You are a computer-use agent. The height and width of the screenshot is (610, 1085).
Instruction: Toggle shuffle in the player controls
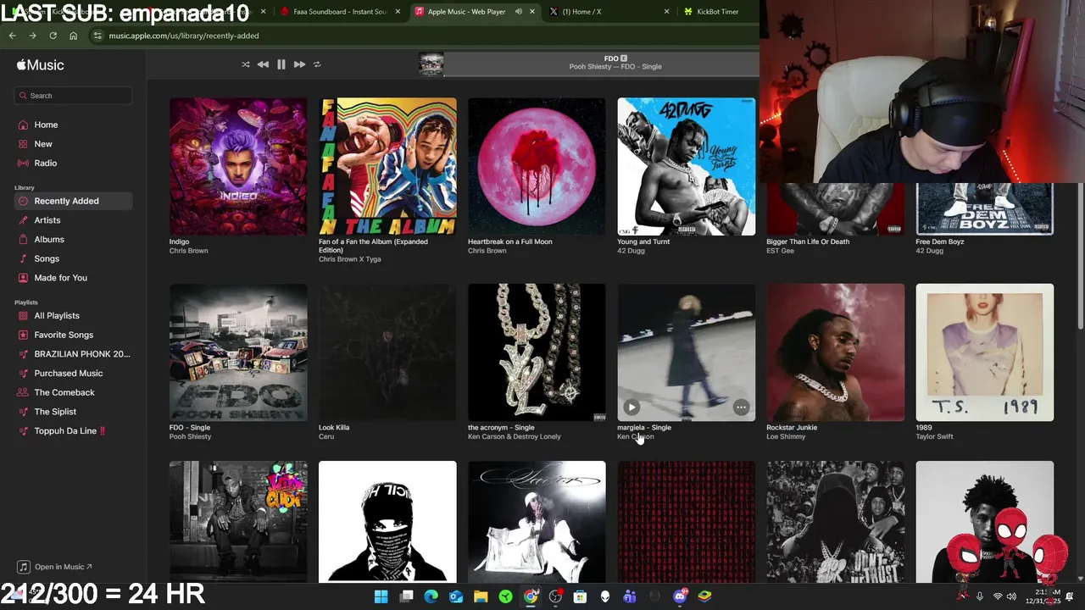[246, 64]
